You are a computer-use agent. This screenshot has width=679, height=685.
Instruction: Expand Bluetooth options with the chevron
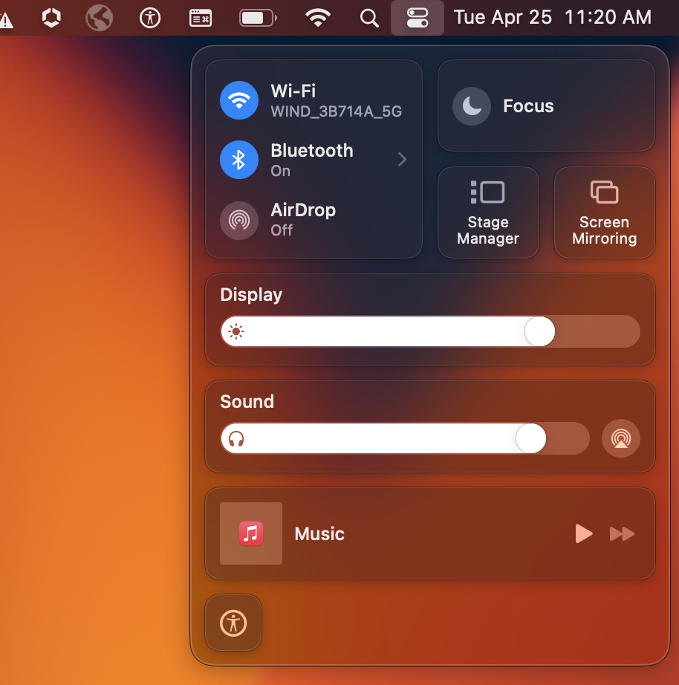tap(403, 160)
